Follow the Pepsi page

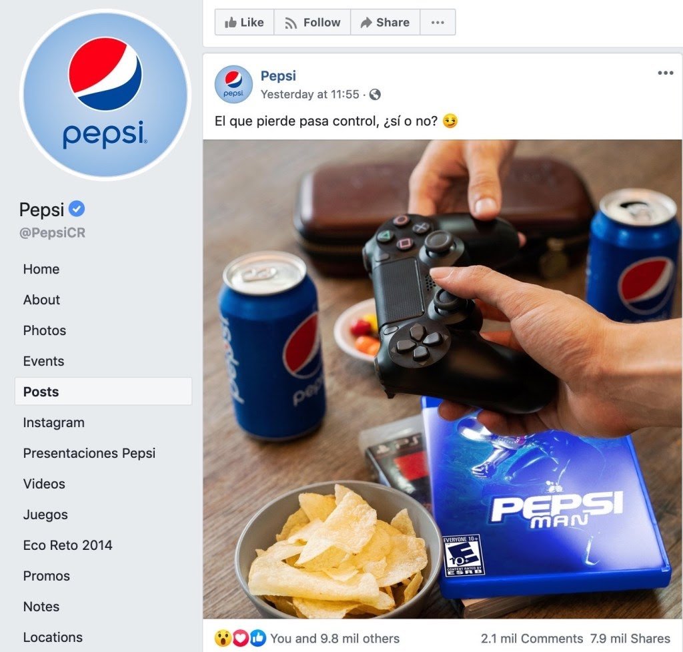click(312, 22)
